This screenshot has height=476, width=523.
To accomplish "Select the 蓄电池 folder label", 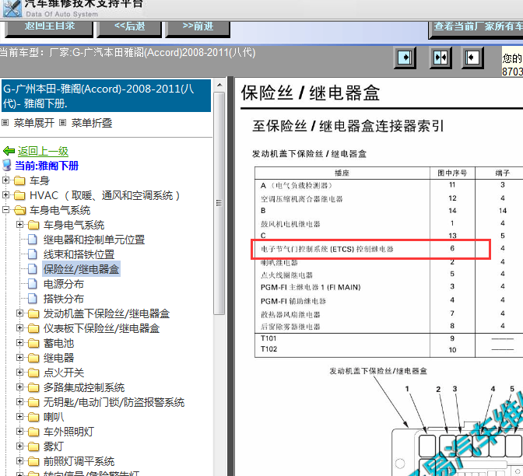I will pyautogui.click(x=58, y=343).
